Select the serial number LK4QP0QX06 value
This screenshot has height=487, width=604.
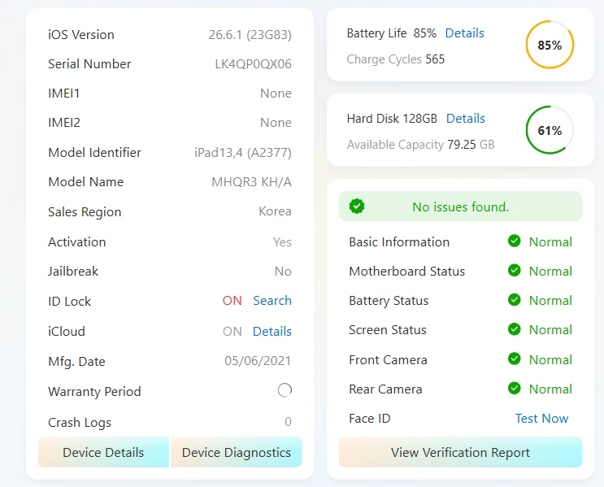pyautogui.click(x=253, y=64)
